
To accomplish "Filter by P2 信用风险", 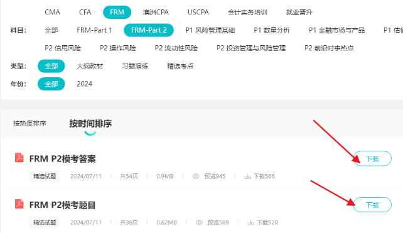I will point(63,48).
